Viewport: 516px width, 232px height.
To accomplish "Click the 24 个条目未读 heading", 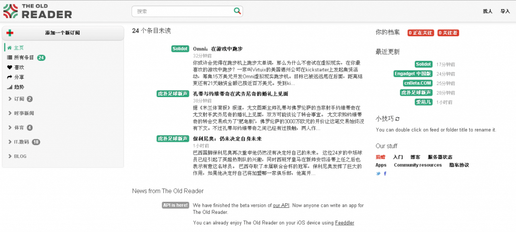I will point(151,31).
